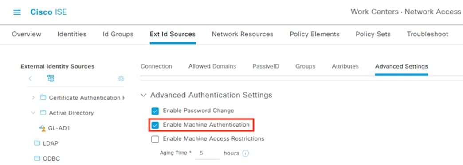Click the Aging Time hours field

(207, 153)
